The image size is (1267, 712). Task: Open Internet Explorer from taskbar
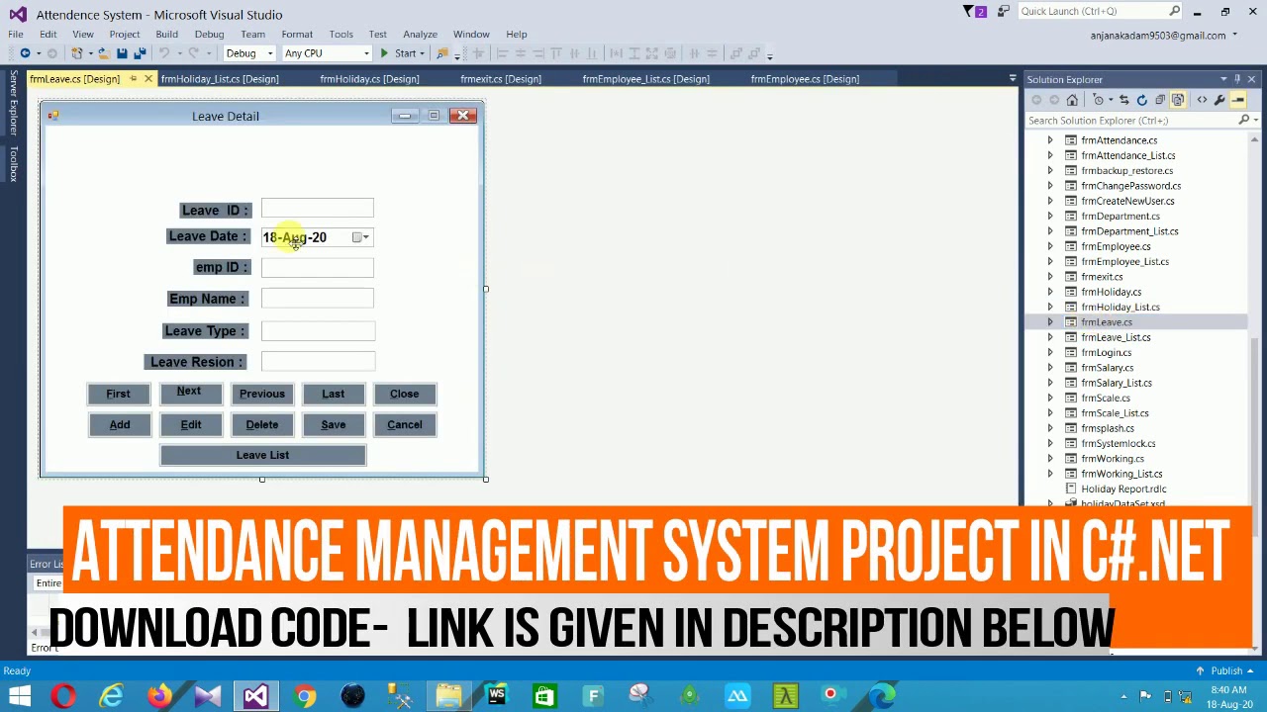[x=111, y=696]
